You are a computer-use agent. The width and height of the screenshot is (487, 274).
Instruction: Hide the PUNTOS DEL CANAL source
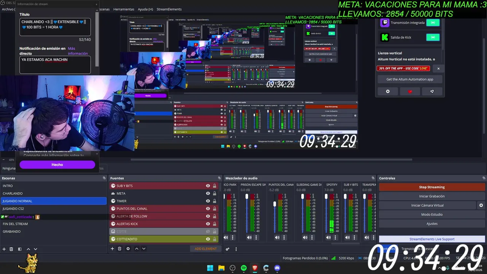208,209
